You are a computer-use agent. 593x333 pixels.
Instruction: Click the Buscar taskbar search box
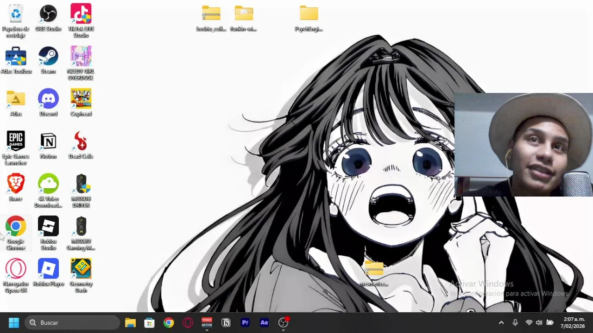click(x=72, y=322)
